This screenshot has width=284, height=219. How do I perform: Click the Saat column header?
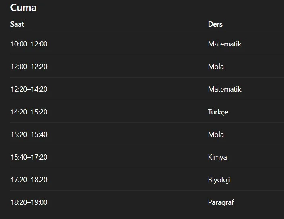coord(17,24)
